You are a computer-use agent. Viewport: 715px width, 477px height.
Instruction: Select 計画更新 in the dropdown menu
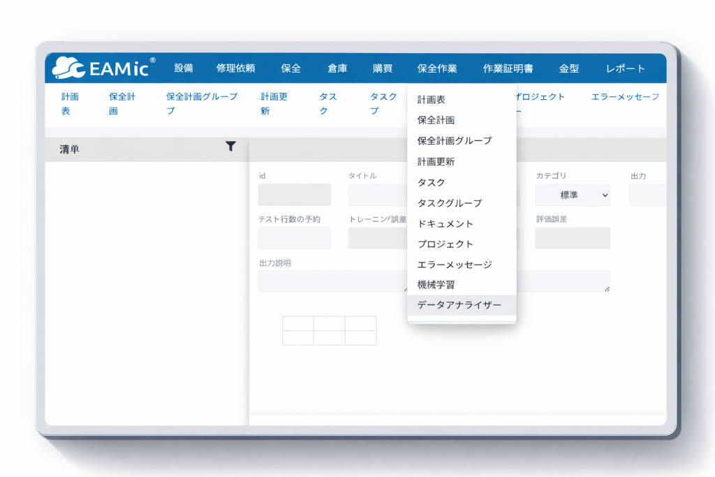coord(436,161)
